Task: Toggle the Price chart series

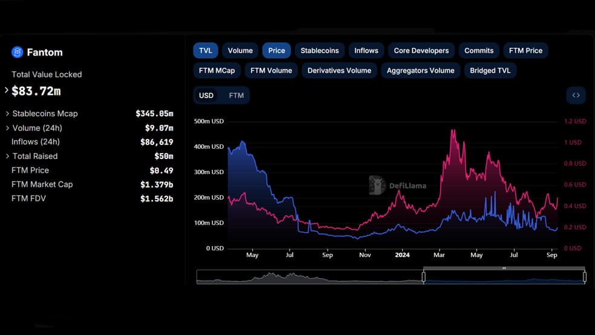Action: [x=276, y=50]
